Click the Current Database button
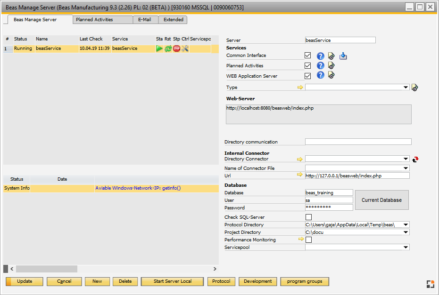The image size is (439, 295). click(x=381, y=199)
